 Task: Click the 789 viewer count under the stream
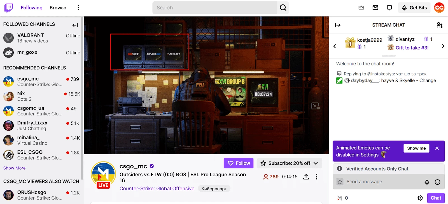coord(271,177)
